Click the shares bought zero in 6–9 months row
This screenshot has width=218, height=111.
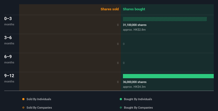[x=124, y=63]
